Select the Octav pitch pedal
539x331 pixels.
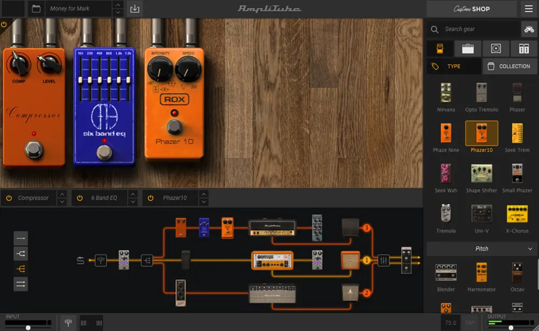(x=517, y=278)
